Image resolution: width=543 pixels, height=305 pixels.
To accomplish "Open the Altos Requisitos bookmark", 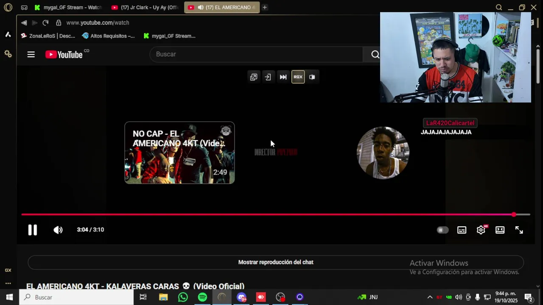I will pos(109,36).
